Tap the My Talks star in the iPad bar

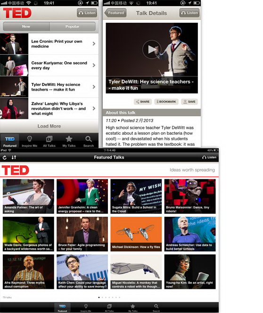pyautogui.click(x=133, y=308)
